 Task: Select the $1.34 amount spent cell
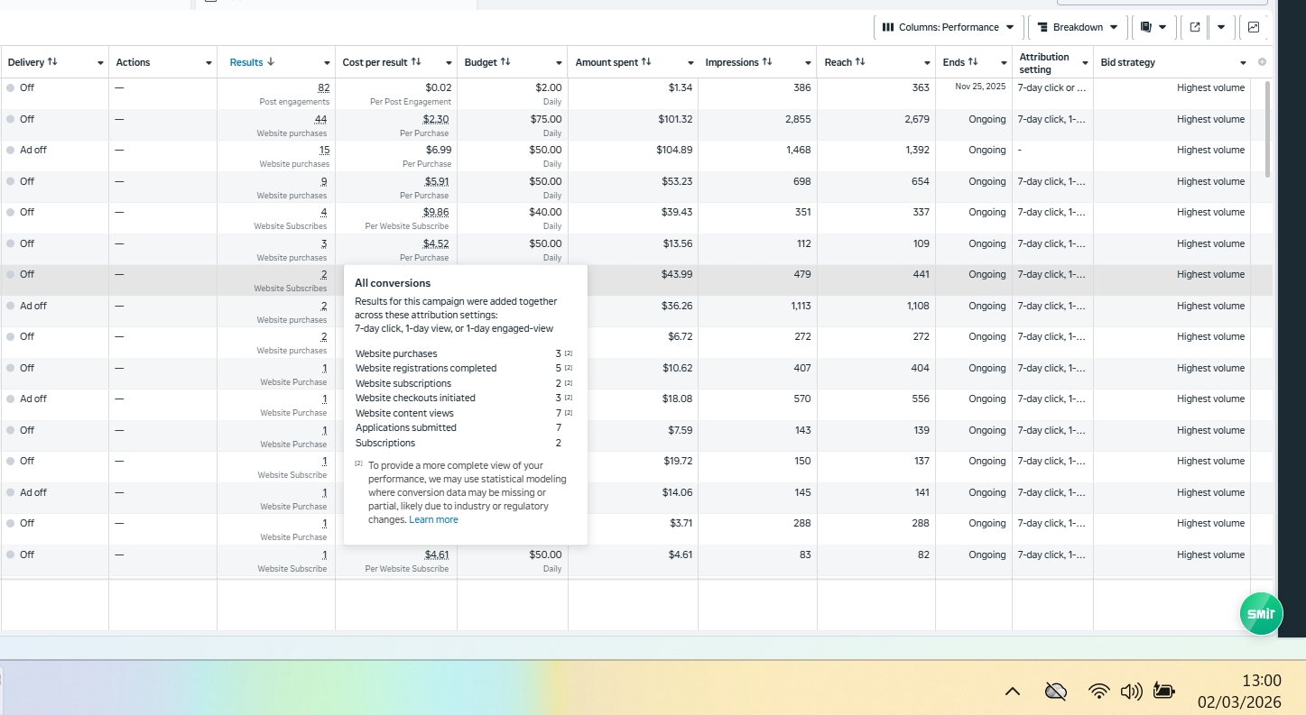click(633, 94)
